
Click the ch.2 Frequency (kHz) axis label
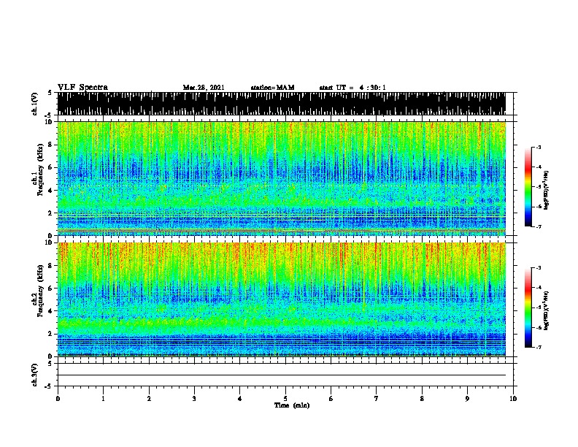(38, 291)
